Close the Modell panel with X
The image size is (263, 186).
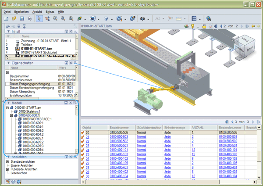coord(71,103)
